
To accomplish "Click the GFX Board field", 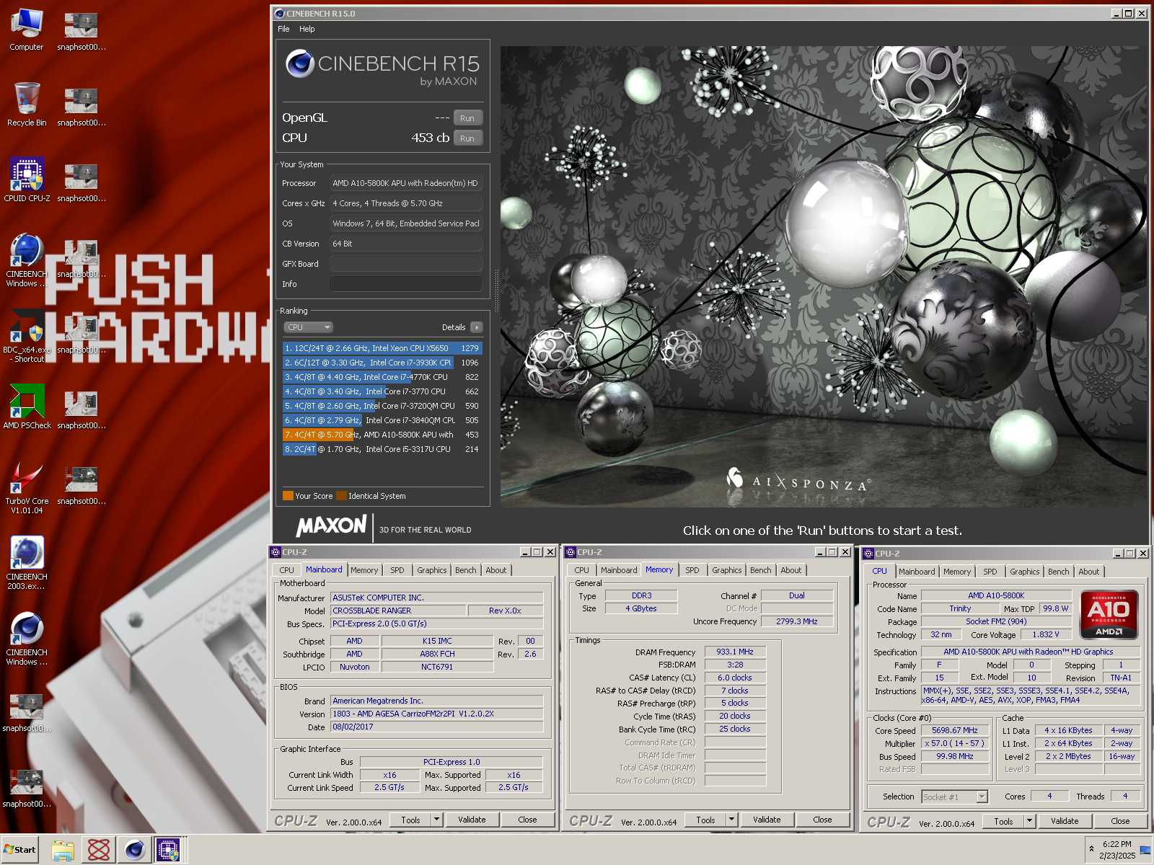I will pos(406,264).
